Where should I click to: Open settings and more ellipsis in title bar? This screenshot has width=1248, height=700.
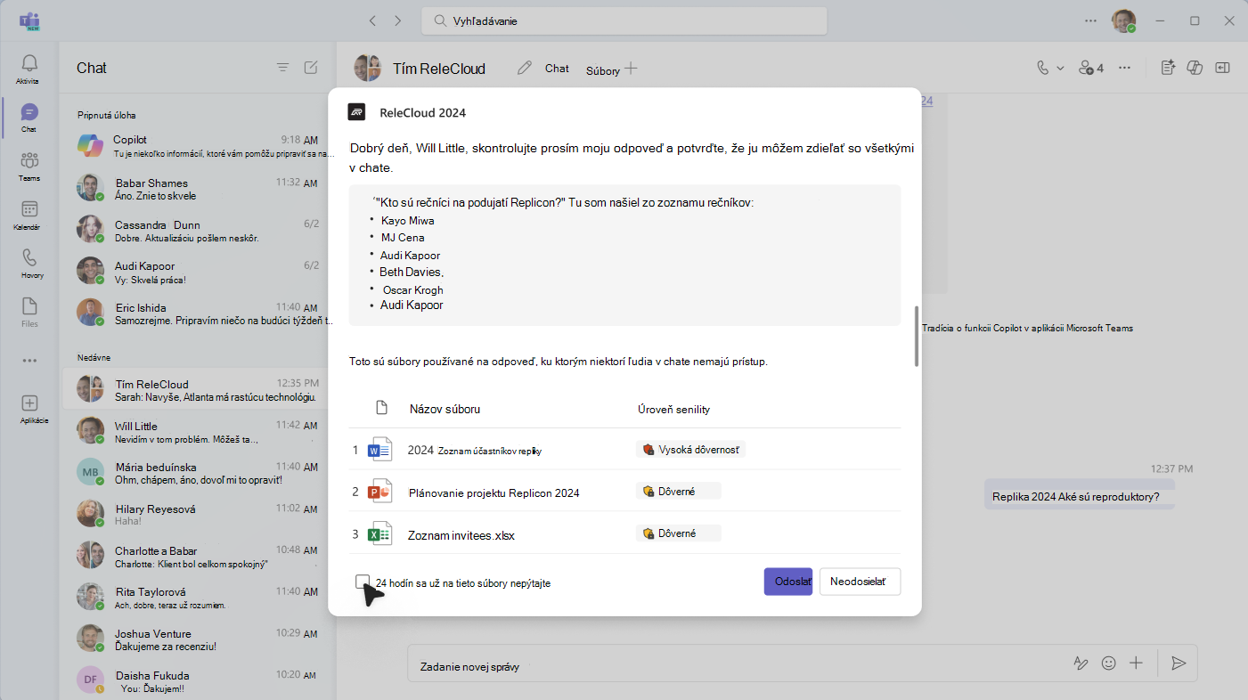coord(1091,20)
